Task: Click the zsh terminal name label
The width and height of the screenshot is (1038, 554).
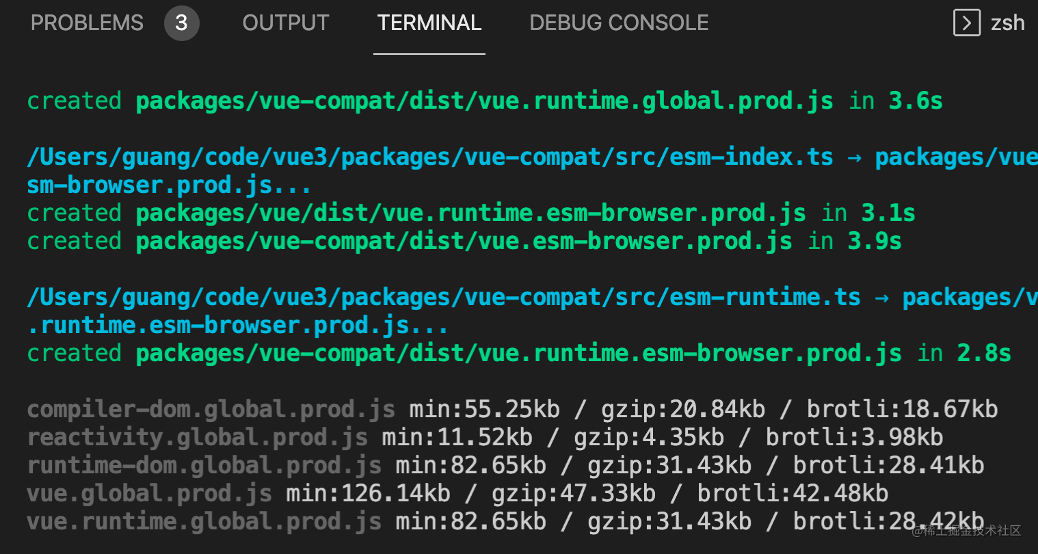Action: (1007, 23)
